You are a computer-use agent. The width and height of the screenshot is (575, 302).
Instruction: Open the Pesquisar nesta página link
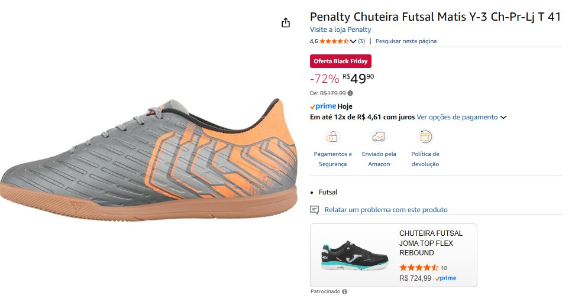coord(406,41)
